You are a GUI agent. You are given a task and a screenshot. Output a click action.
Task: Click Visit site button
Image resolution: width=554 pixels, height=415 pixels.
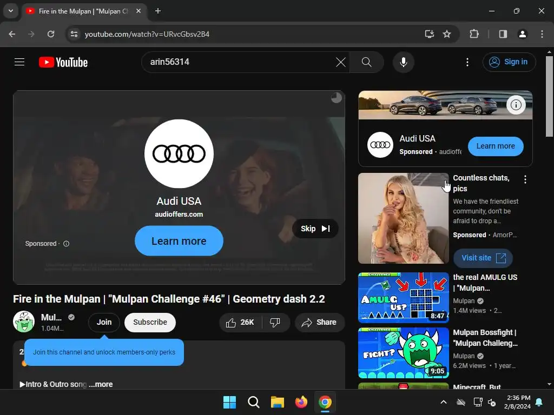483,258
